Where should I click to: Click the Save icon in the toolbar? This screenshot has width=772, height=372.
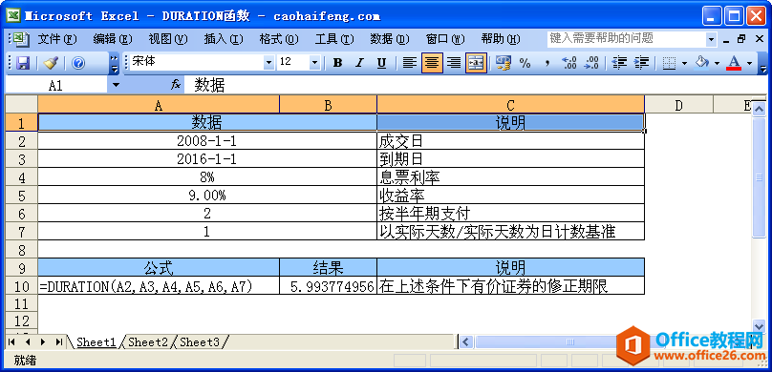pos(23,63)
